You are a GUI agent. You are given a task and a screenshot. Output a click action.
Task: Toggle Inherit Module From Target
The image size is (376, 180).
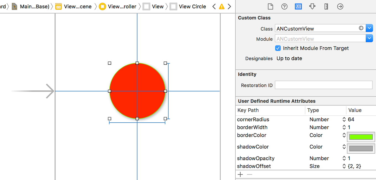pyautogui.click(x=278, y=48)
